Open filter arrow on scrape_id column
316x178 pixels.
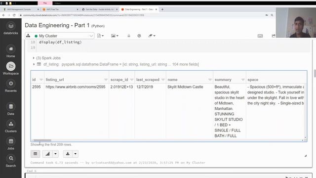(x=132, y=80)
